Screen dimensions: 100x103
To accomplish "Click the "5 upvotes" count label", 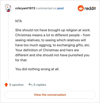I will pyautogui.click(x=16, y=85).
